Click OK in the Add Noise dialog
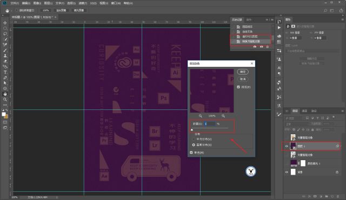The image size is (346, 200). pyautogui.click(x=243, y=72)
